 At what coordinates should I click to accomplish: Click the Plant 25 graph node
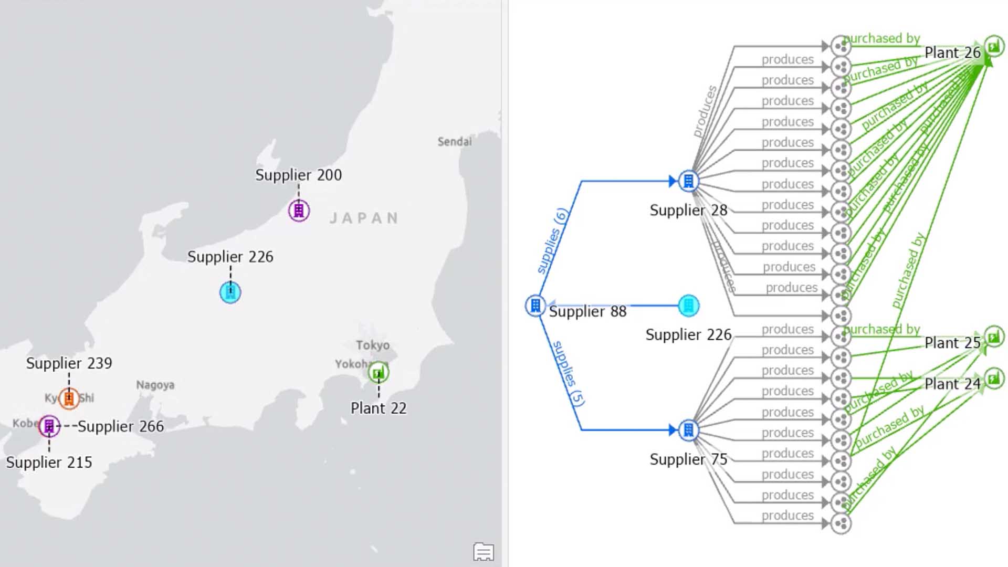pyautogui.click(x=993, y=337)
